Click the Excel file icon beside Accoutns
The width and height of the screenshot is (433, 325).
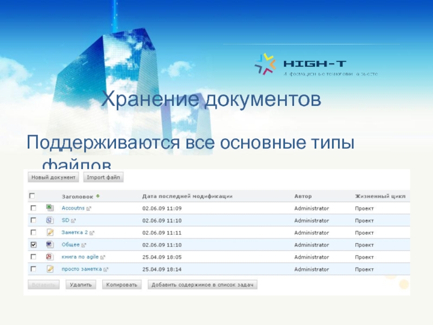coord(50,208)
